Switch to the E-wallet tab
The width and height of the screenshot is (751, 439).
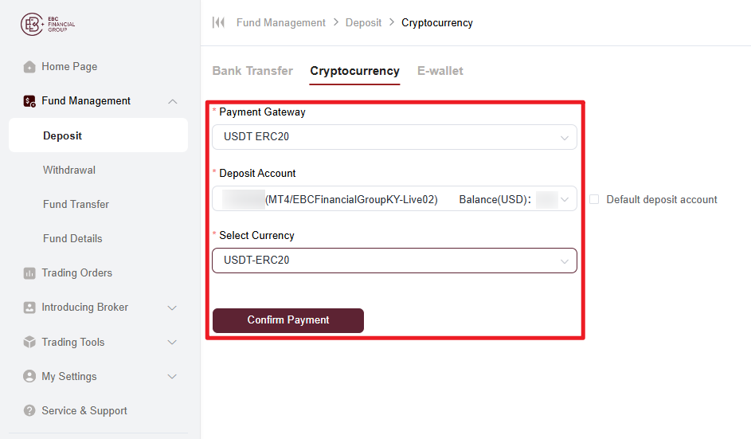pyautogui.click(x=440, y=71)
